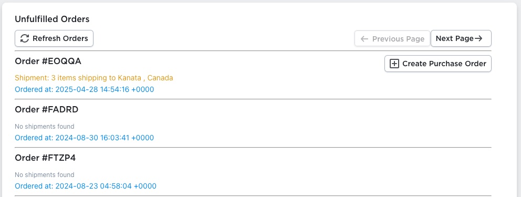
Task: Click the '3 items' text in shipment line
Action: point(60,78)
